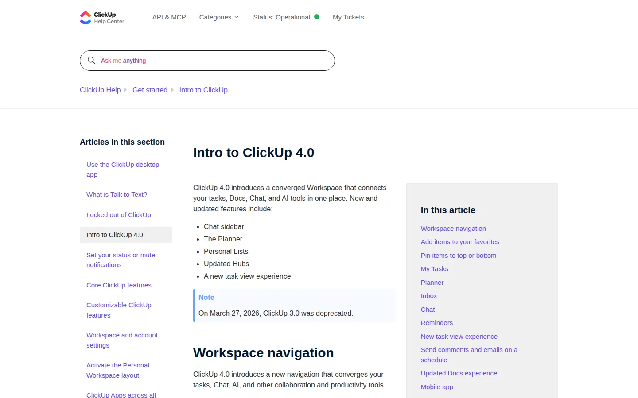This screenshot has width=638, height=398.
Task: Jump to Workspace navigation section
Action: pyautogui.click(x=453, y=229)
